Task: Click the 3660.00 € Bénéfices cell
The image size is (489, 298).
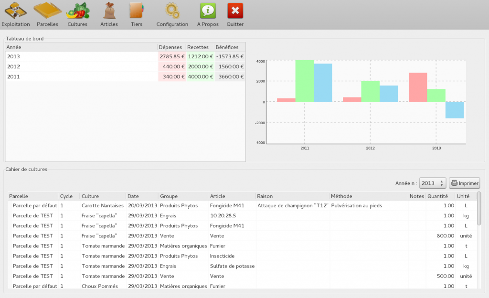Action: tap(231, 77)
